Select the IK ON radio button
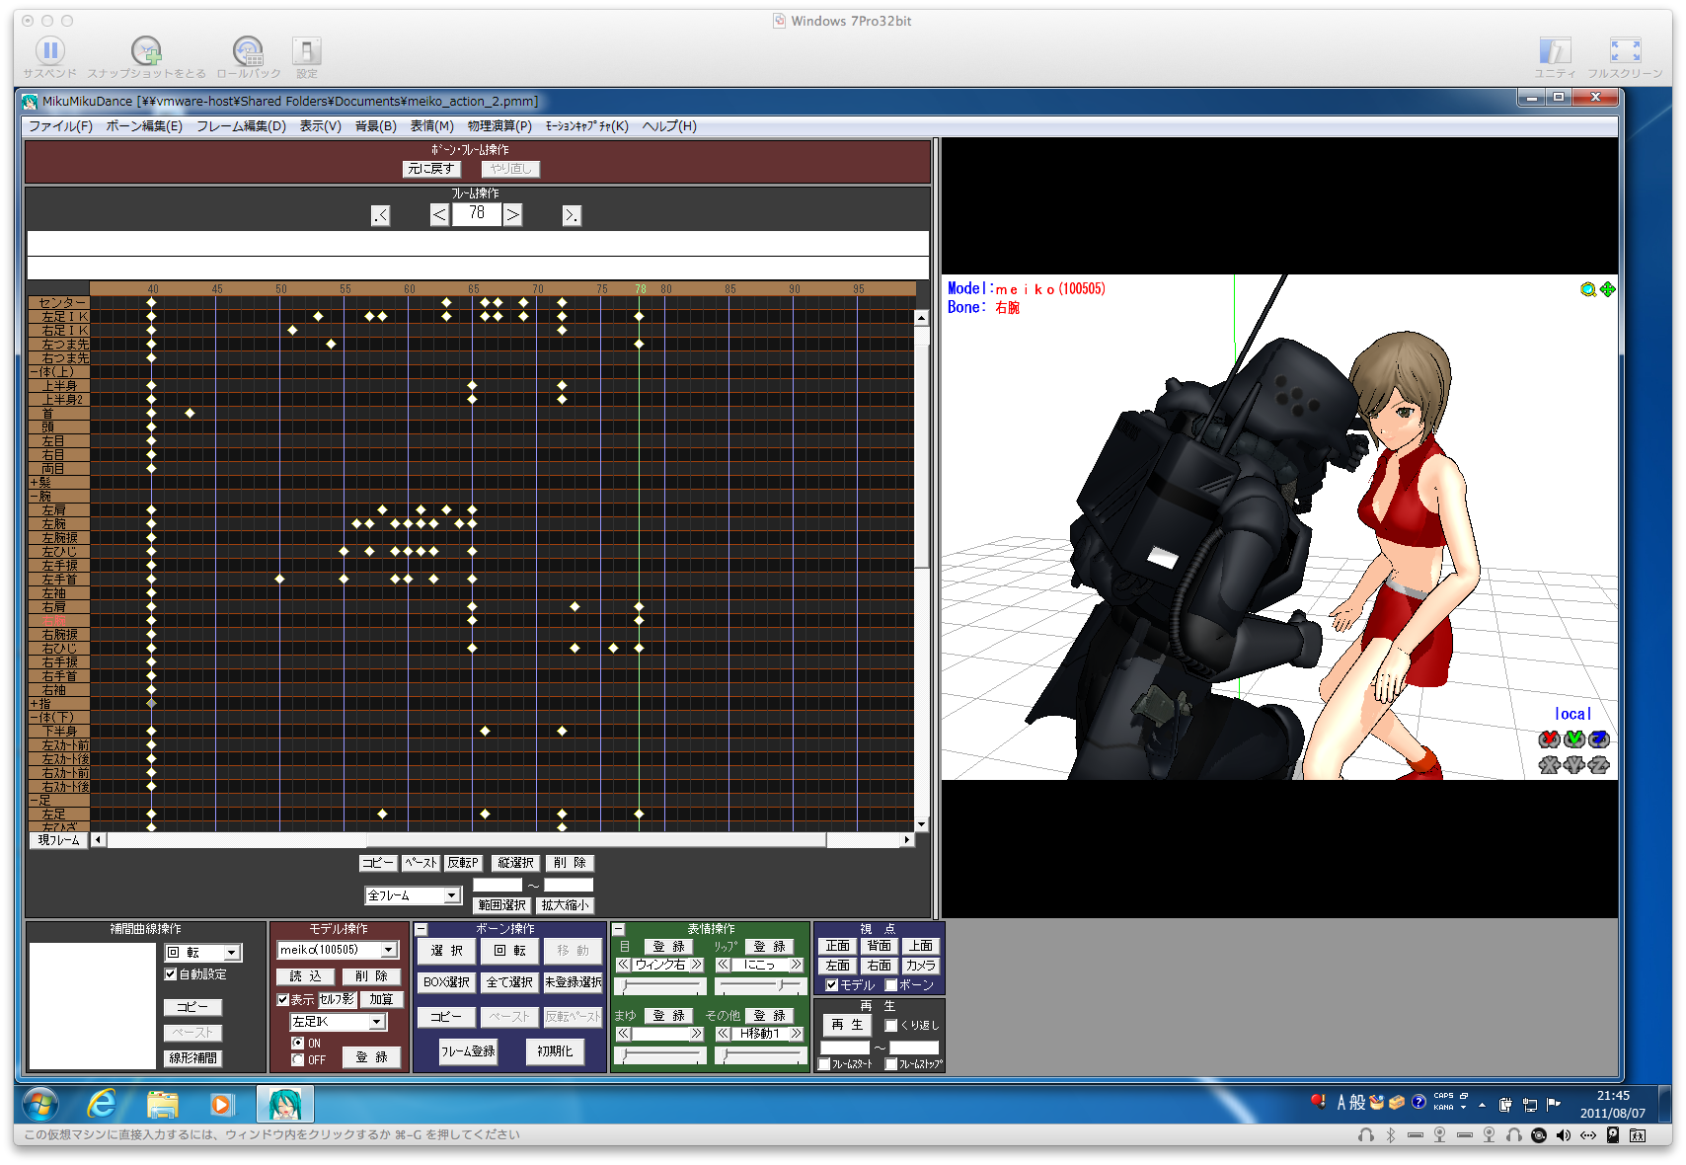The height and width of the screenshot is (1165, 1686). pos(298,1043)
